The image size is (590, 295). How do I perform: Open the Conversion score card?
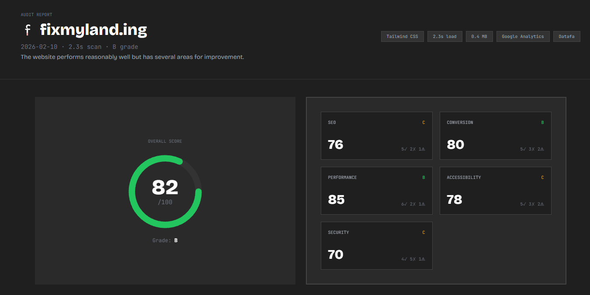tap(495, 136)
